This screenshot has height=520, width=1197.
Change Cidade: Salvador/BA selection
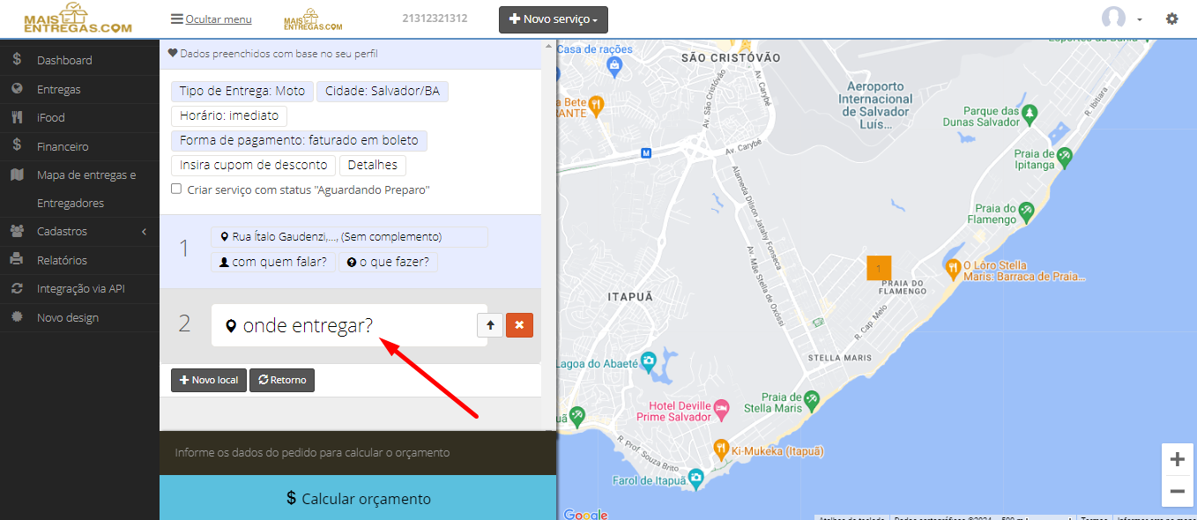click(x=383, y=91)
